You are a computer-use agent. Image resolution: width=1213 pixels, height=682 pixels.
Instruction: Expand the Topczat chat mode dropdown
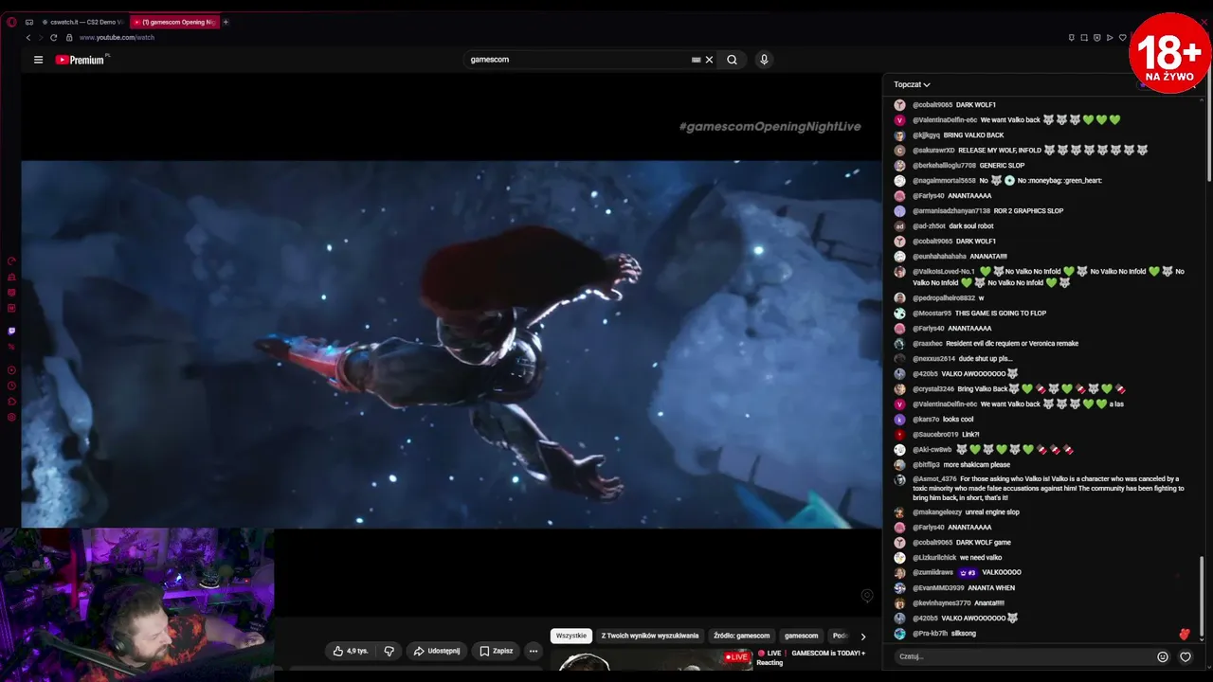(912, 84)
